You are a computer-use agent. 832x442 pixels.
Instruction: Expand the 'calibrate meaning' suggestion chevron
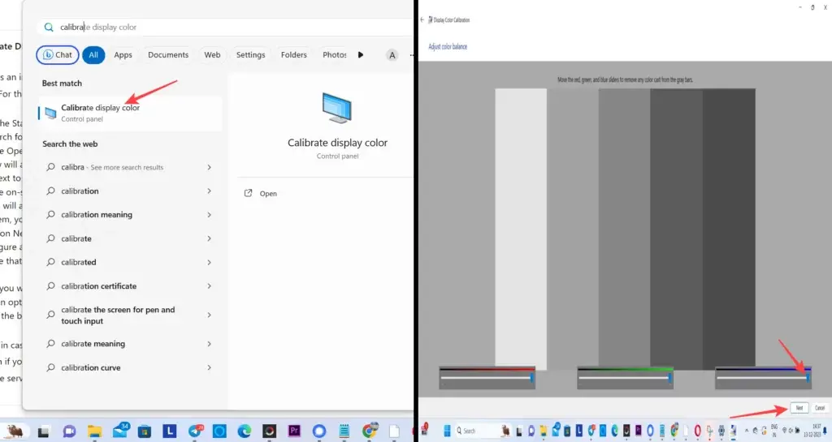tap(209, 344)
